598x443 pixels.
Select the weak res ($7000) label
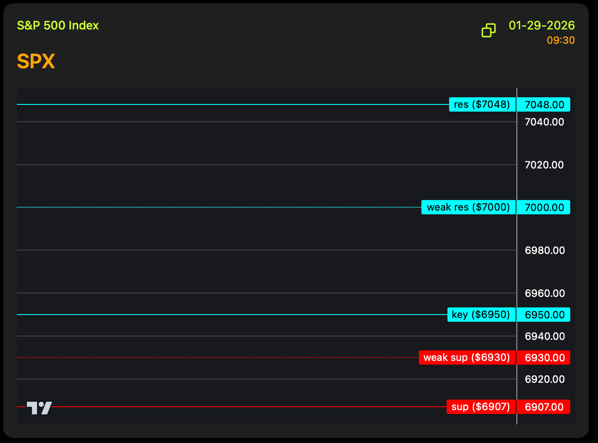pyautogui.click(x=468, y=207)
